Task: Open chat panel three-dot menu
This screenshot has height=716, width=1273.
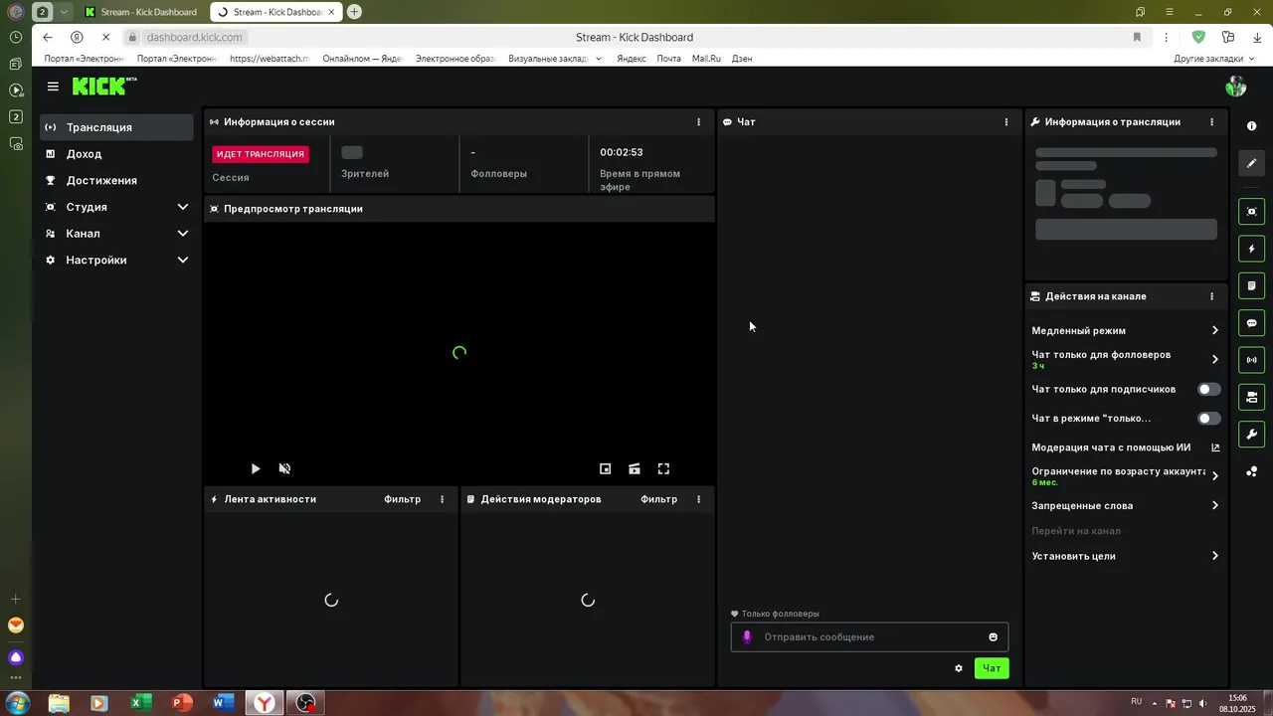Action: coord(1006,122)
